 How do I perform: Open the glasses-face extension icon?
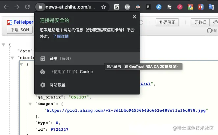pos(138,7)
